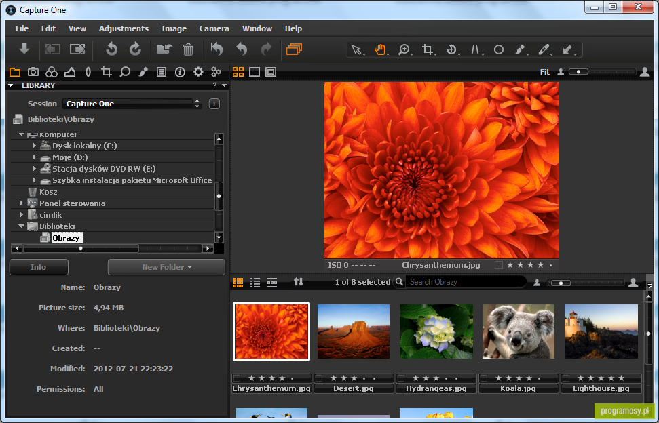Select the eyedropper picker tool

pyautogui.click(x=544, y=50)
